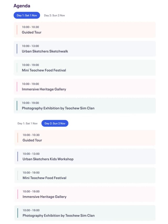Click 10:00 - 13:00 time on Kids Workshop card

(31, 154)
